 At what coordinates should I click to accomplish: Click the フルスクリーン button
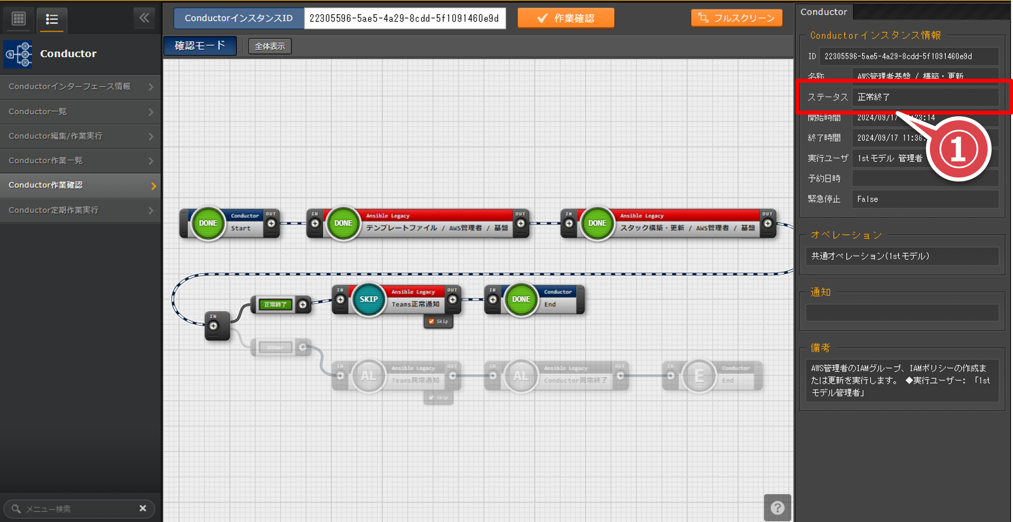pos(736,18)
